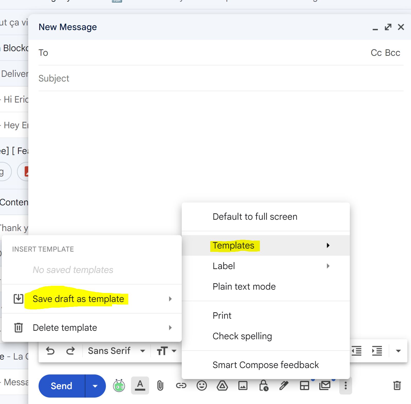Select Save draft as template
411x404 pixels.
point(78,299)
